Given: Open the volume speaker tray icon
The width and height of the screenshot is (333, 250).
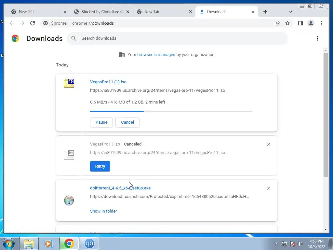Looking at the screenshot, I should [x=300, y=244].
